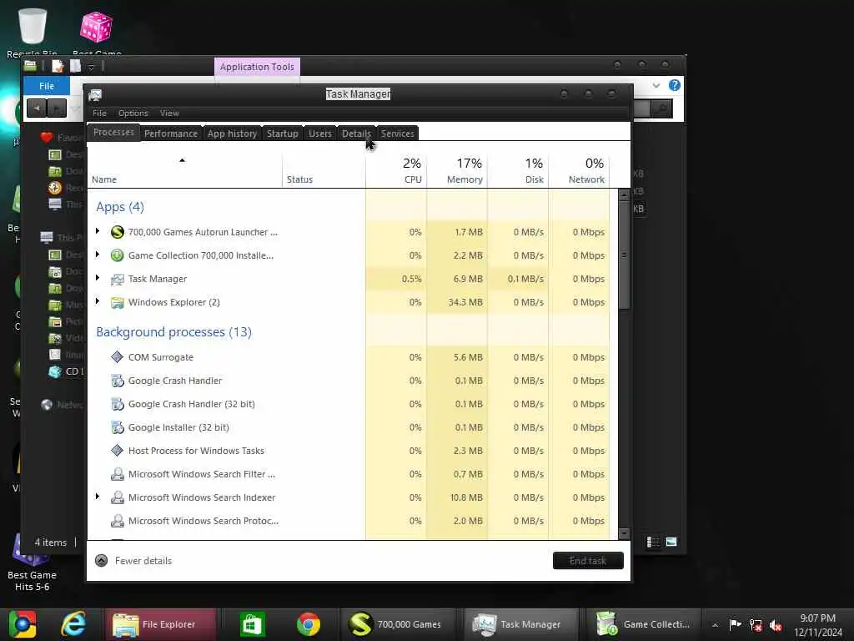The height and width of the screenshot is (641, 854).
Task: Open Internet Explorer from the taskbar
Action: point(73,623)
